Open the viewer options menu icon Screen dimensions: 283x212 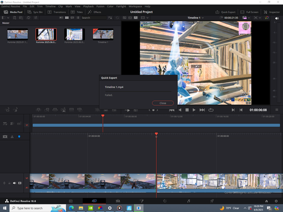(277, 110)
